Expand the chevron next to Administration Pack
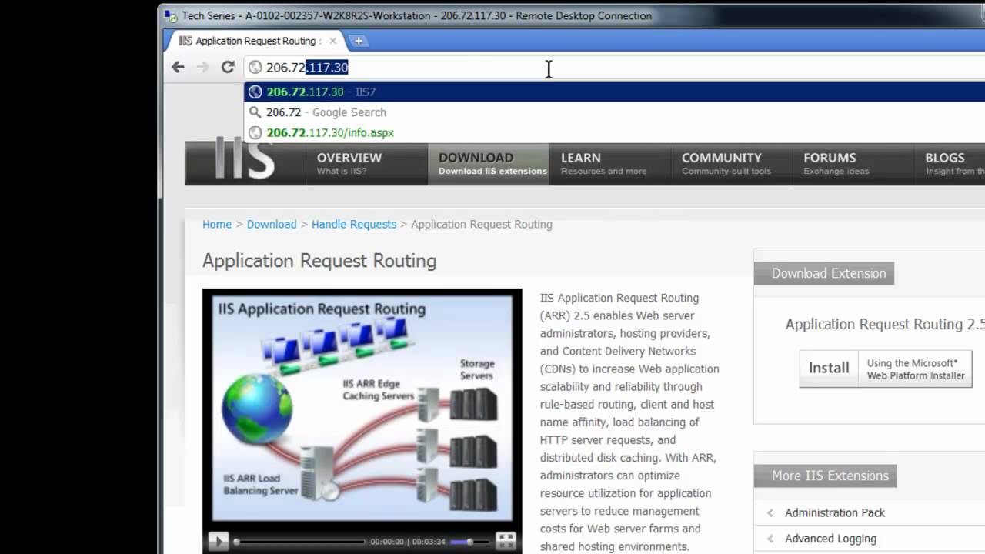 770,512
